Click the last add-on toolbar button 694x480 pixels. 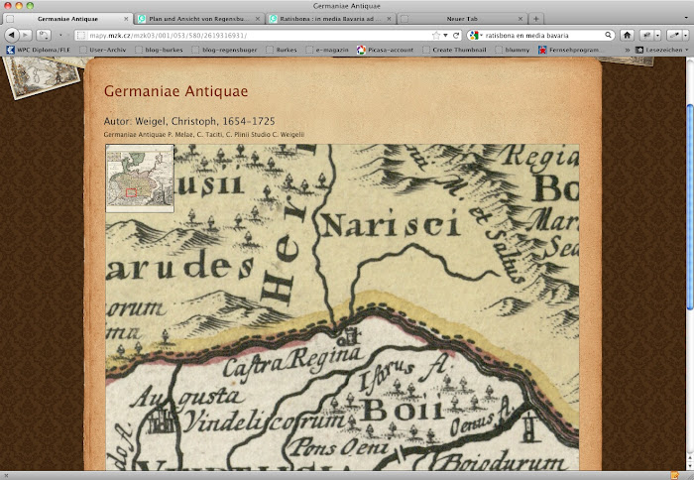click(x=674, y=35)
